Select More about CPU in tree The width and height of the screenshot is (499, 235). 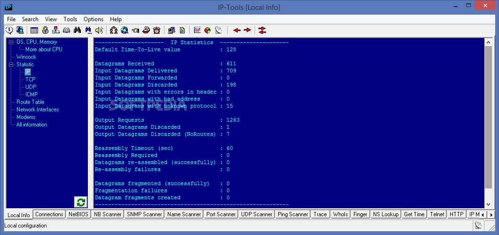[44, 49]
